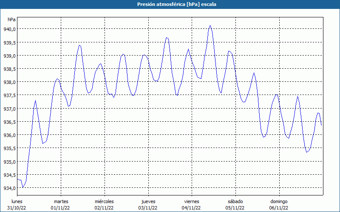The height and width of the screenshot is (212, 340).
Task: Click the date 06/11/22
Action: coord(279,208)
